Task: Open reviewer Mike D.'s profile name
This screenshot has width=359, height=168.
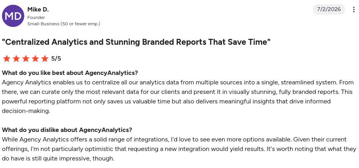Action: tap(38, 10)
